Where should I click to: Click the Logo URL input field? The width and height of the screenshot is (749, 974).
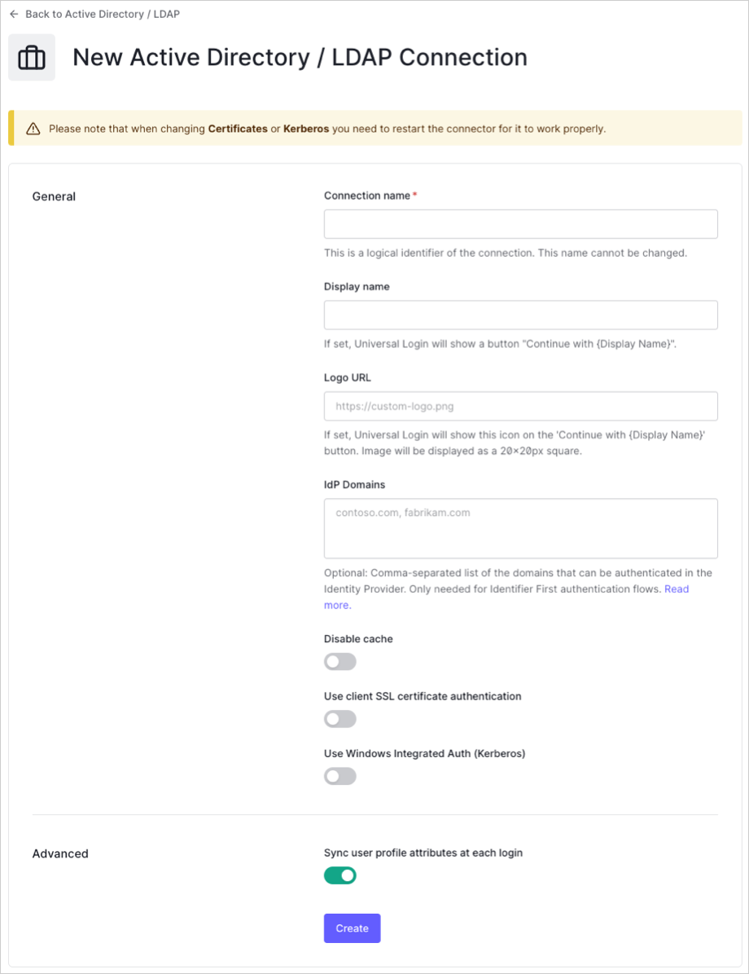click(x=520, y=406)
